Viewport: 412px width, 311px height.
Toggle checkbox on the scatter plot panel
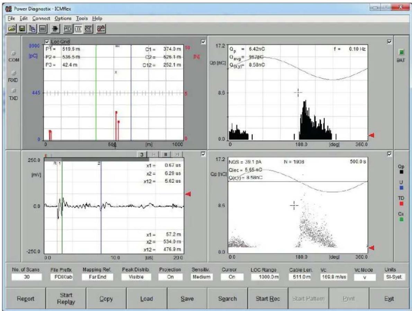click(x=389, y=154)
